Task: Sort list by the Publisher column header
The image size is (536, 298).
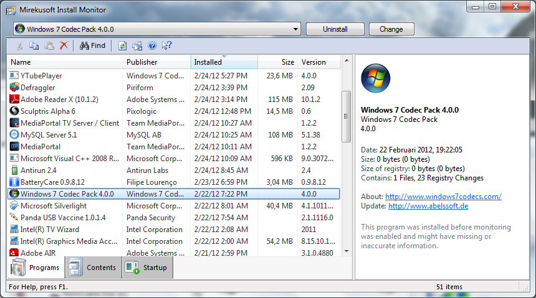Action: (x=156, y=62)
